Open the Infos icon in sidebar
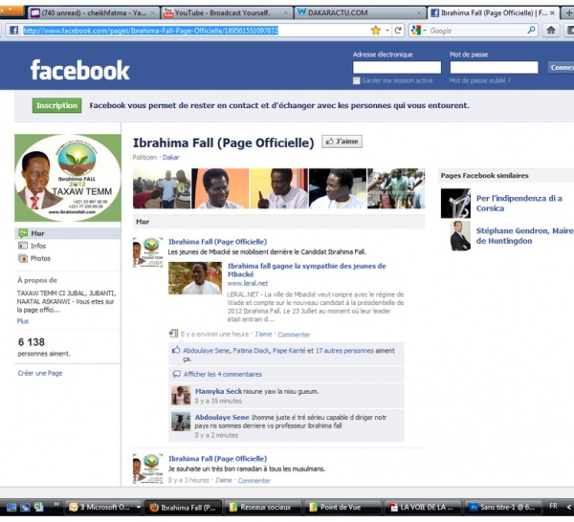 (23, 246)
